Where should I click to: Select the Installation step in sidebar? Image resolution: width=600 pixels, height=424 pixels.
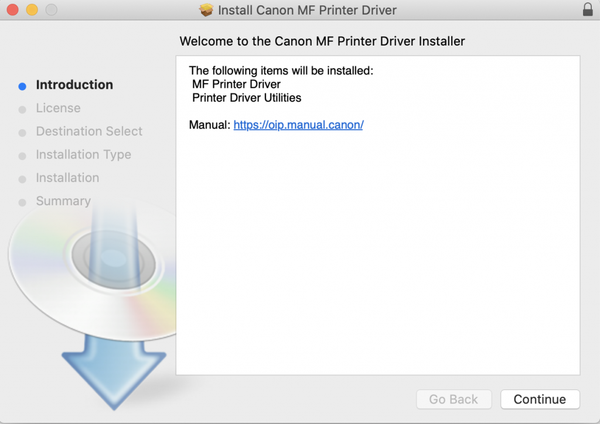[x=67, y=178]
